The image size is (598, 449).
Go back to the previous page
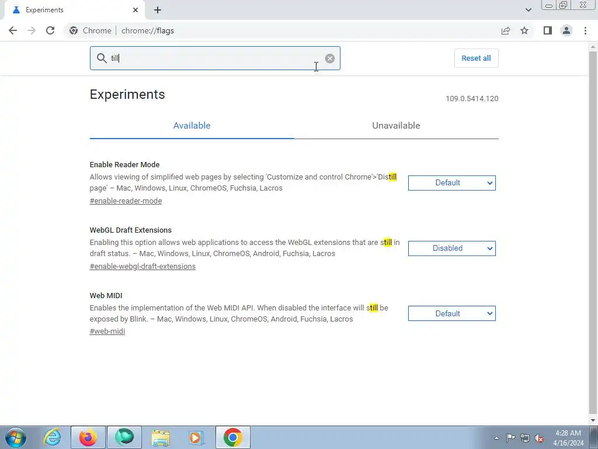[x=13, y=30]
